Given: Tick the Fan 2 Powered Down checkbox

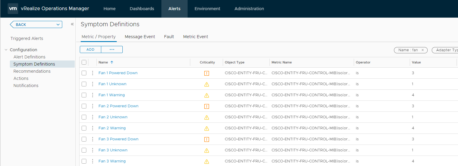Looking at the screenshot, I should [x=84, y=106].
